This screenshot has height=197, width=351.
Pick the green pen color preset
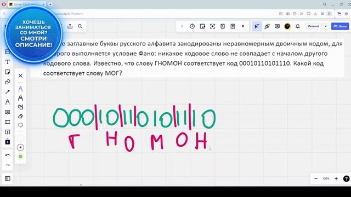[x=20, y=157]
